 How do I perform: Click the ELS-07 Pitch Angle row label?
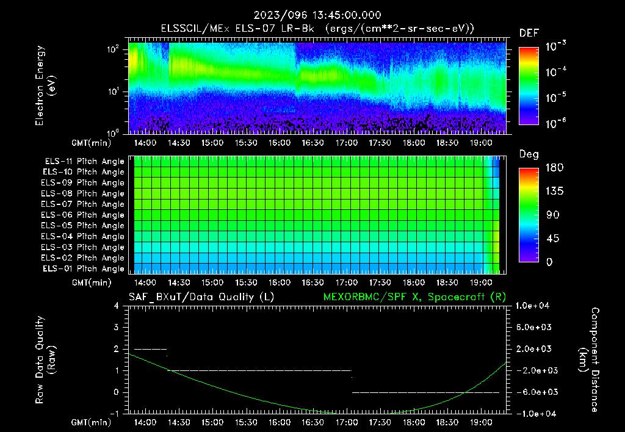tap(82, 204)
